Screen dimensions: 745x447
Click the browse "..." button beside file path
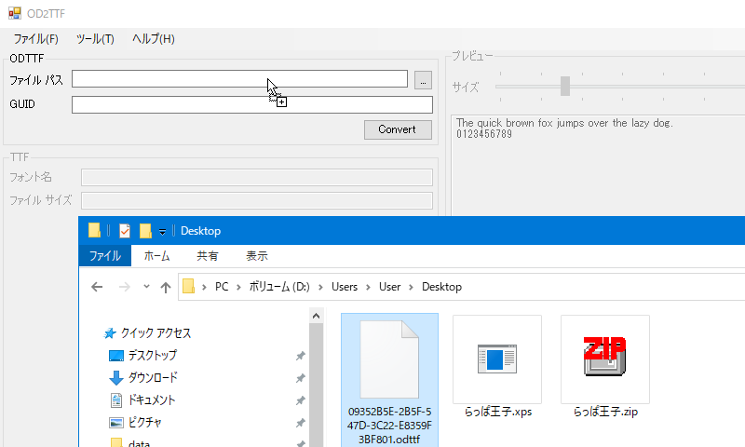click(423, 80)
